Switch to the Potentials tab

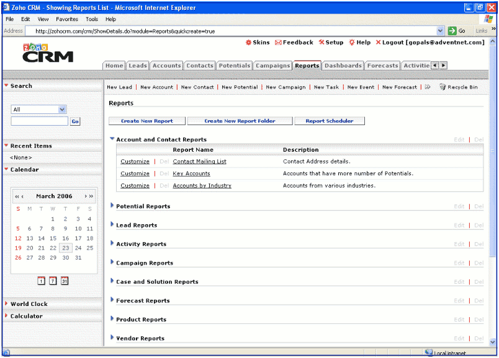click(x=234, y=66)
